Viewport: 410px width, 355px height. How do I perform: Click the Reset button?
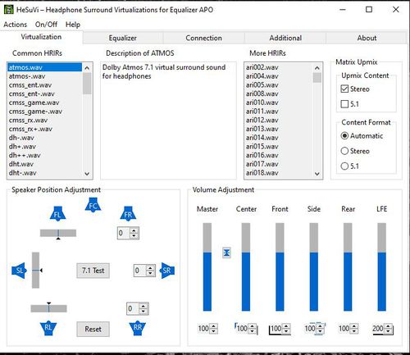pos(93,329)
